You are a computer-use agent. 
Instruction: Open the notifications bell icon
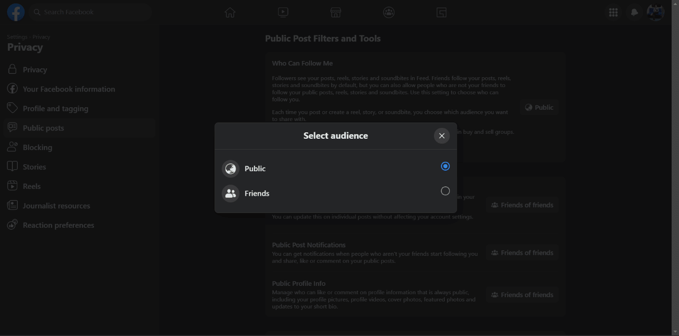[x=634, y=13]
